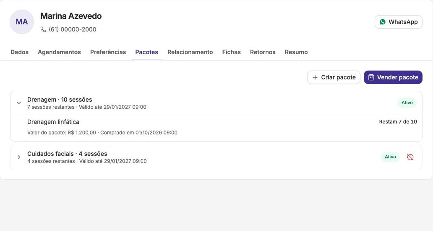The image size is (433, 231).
Task: Click the phone icon beside the number
Action: [x=43, y=29]
